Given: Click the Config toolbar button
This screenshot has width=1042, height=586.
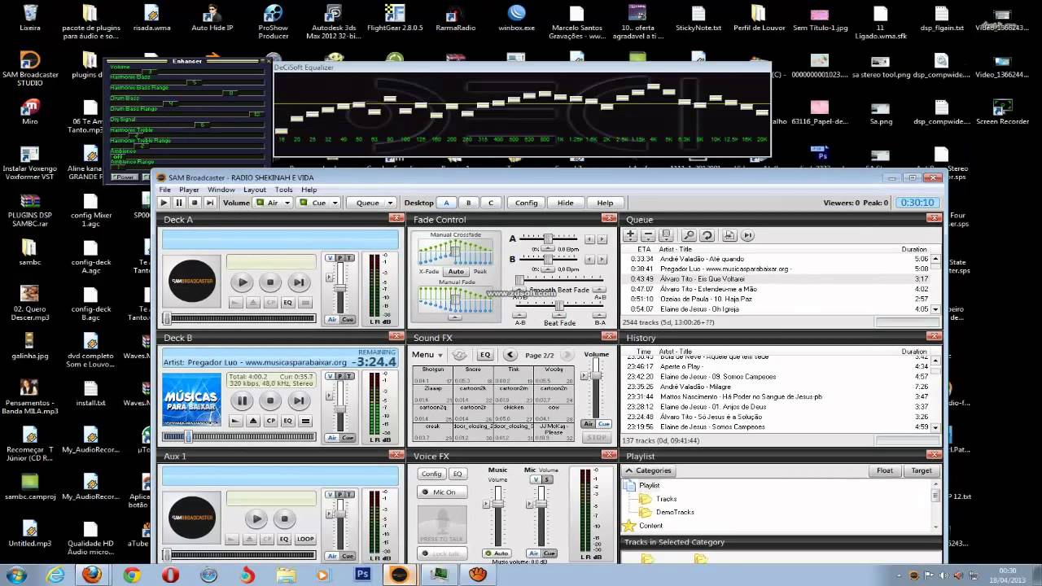Looking at the screenshot, I should [526, 203].
